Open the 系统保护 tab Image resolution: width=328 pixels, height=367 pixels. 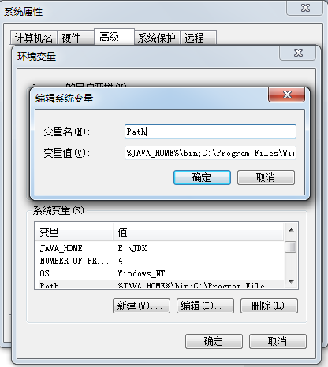[x=157, y=38]
